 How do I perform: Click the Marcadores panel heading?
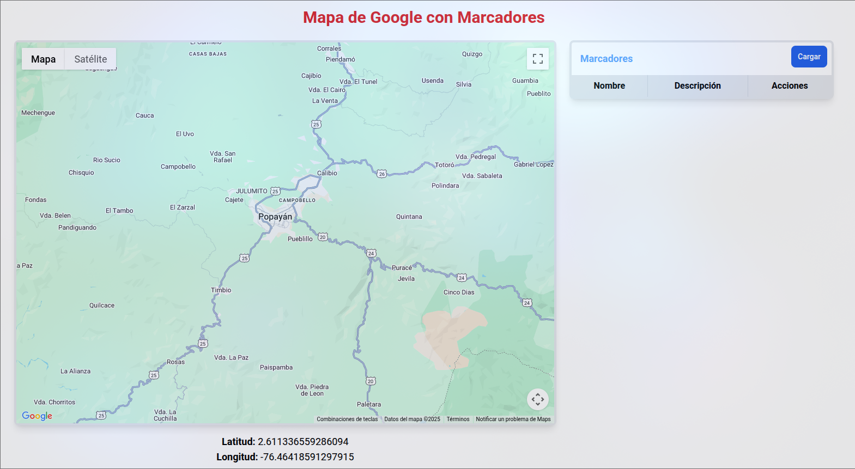[x=606, y=59]
